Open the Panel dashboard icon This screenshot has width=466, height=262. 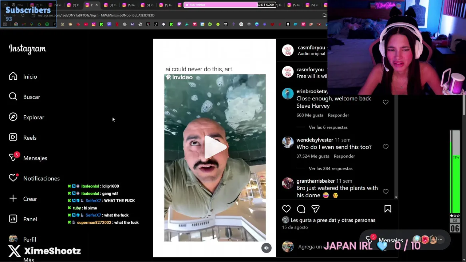(x=13, y=219)
